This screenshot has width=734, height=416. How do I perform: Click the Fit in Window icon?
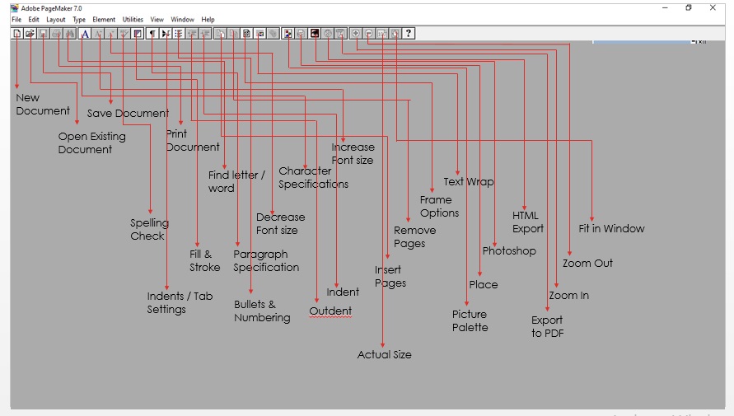395,34
